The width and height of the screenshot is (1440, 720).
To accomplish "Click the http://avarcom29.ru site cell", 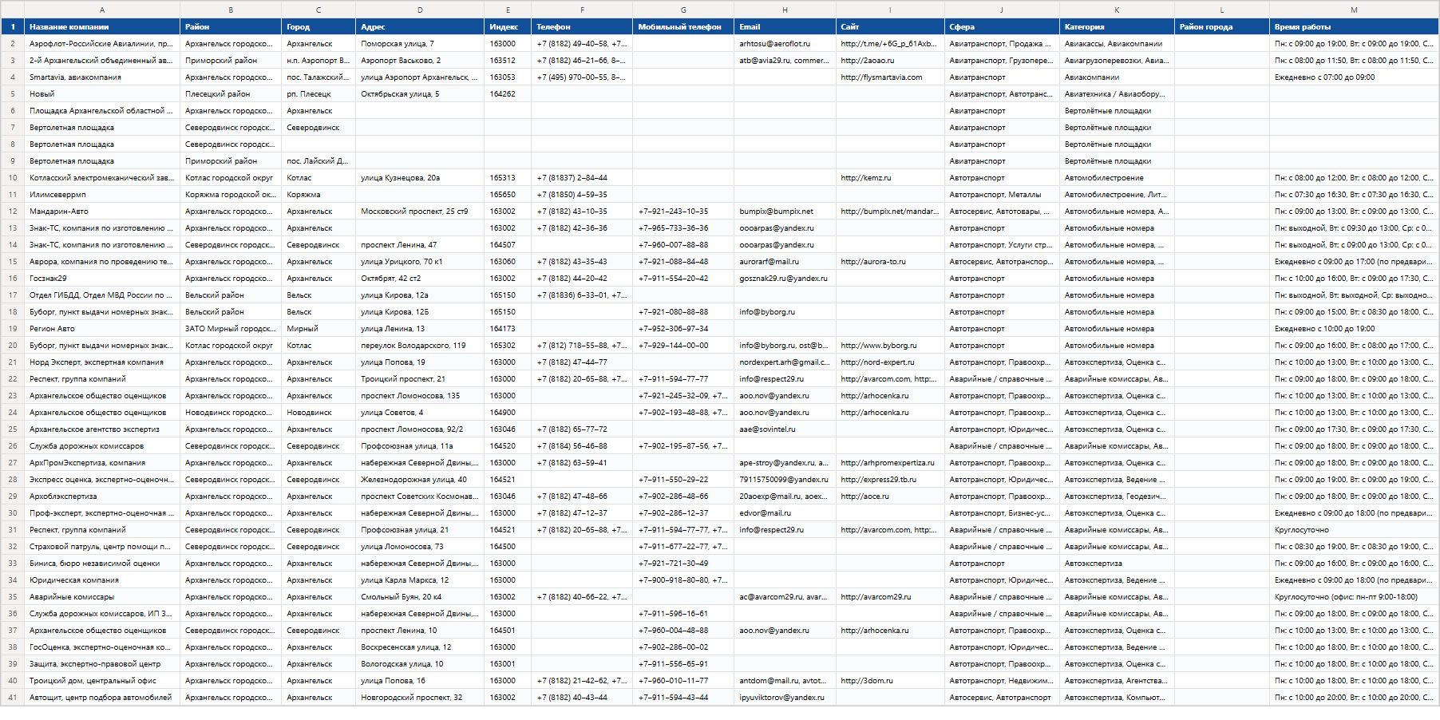I will [x=890, y=597].
